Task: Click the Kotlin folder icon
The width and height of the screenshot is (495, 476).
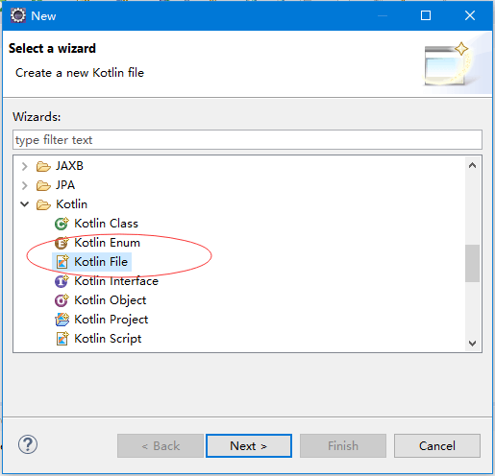Action: click(43, 204)
